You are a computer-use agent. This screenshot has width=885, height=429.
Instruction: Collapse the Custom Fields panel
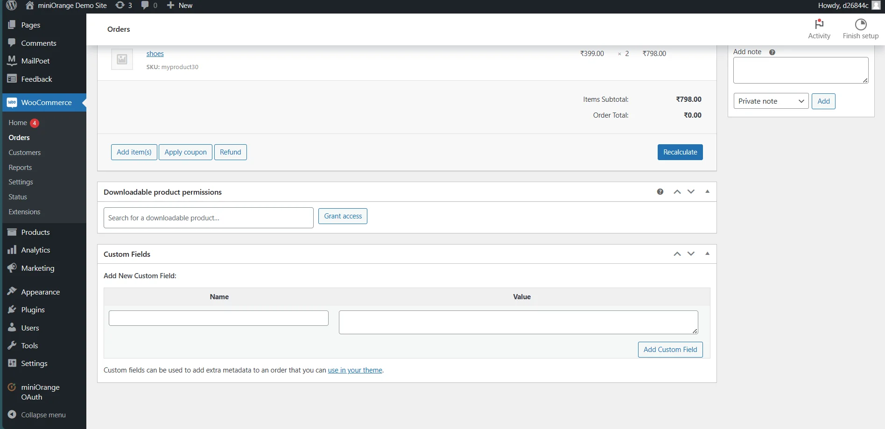coord(707,253)
